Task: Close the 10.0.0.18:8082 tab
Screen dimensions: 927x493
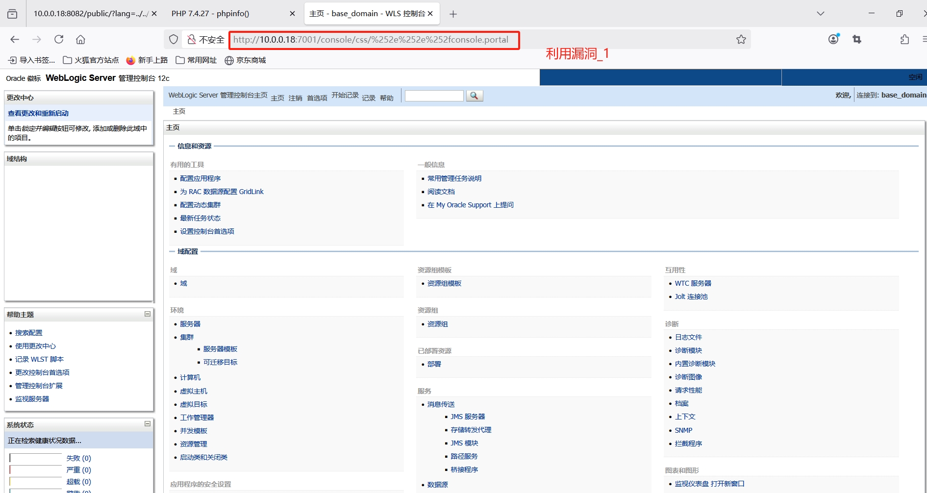Action: tap(154, 14)
